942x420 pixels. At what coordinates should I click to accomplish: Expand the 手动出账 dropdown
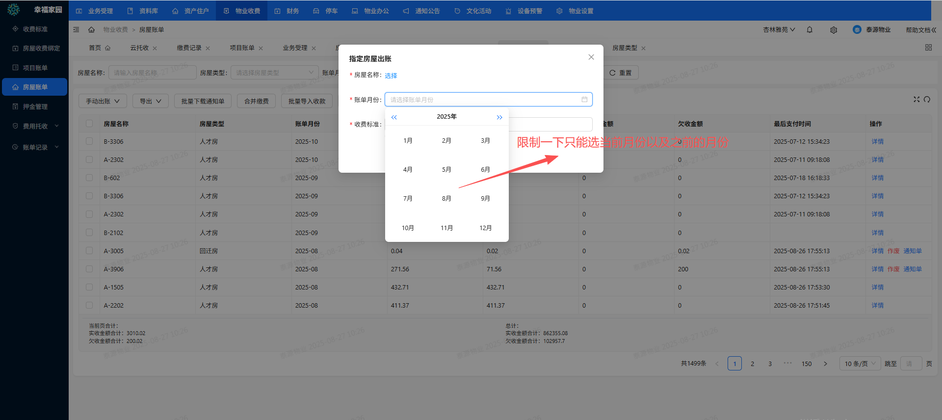click(x=103, y=101)
